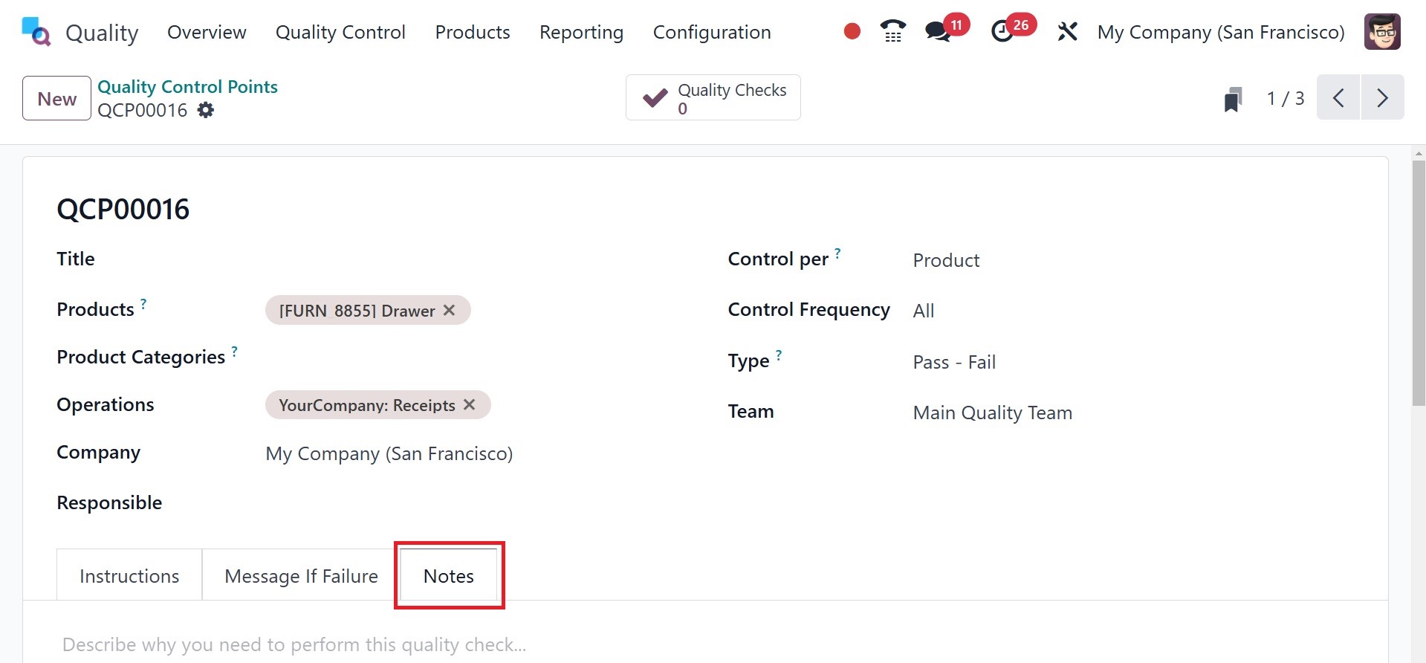Open the VoIP phone dialer icon
The height and width of the screenshot is (663, 1426).
892,31
